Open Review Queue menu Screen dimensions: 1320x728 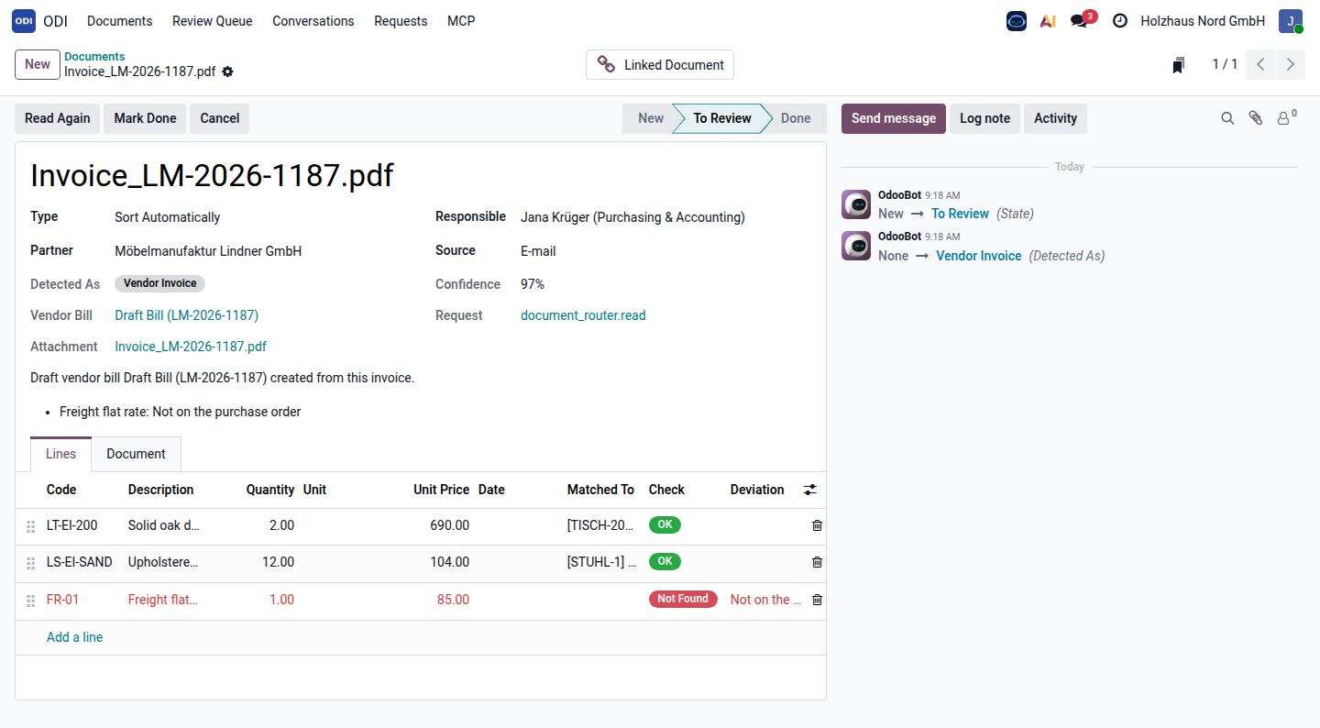[x=213, y=20]
